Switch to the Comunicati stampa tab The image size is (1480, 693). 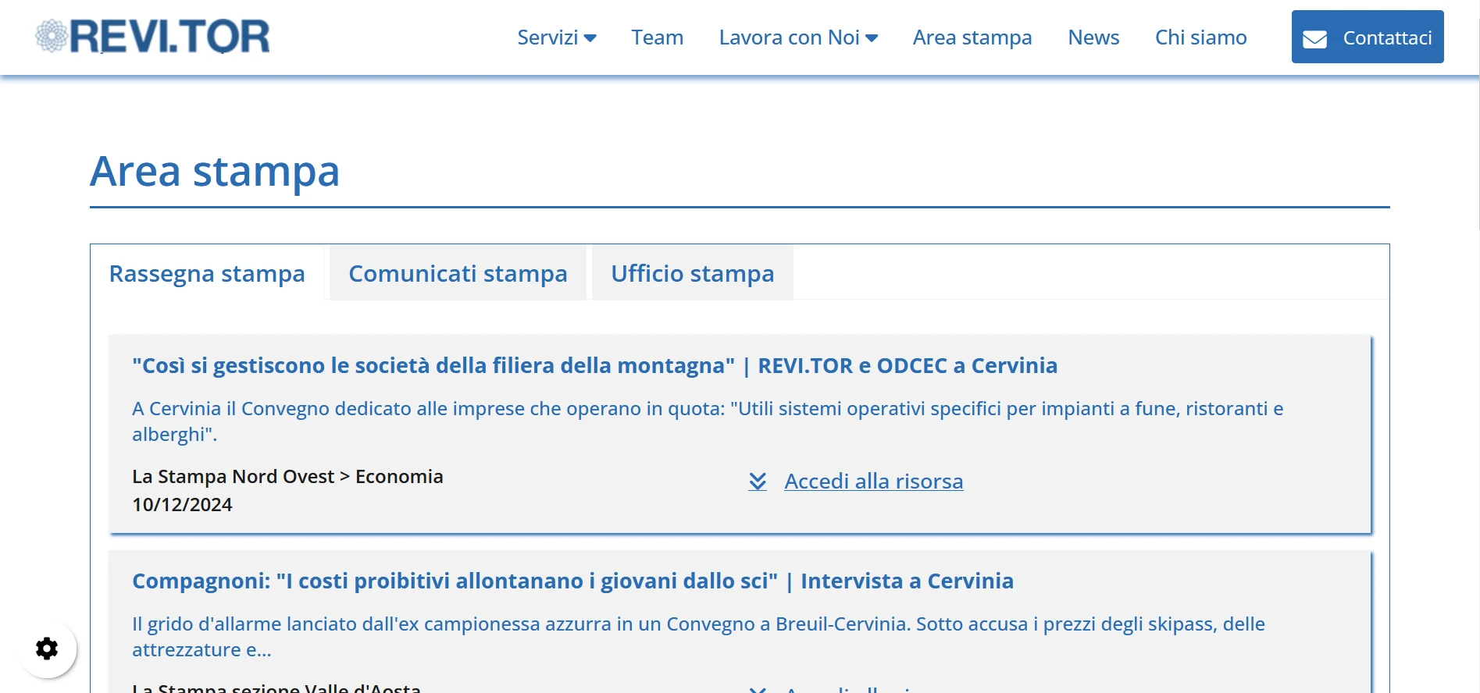[x=458, y=274]
